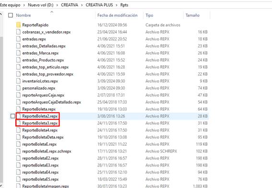This screenshot has height=188, width=272.
Task: Select file name entradas_Detalladas.repx
Action: click(44, 46)
